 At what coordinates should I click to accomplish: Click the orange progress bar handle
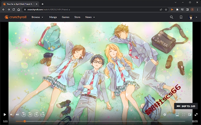24,121
